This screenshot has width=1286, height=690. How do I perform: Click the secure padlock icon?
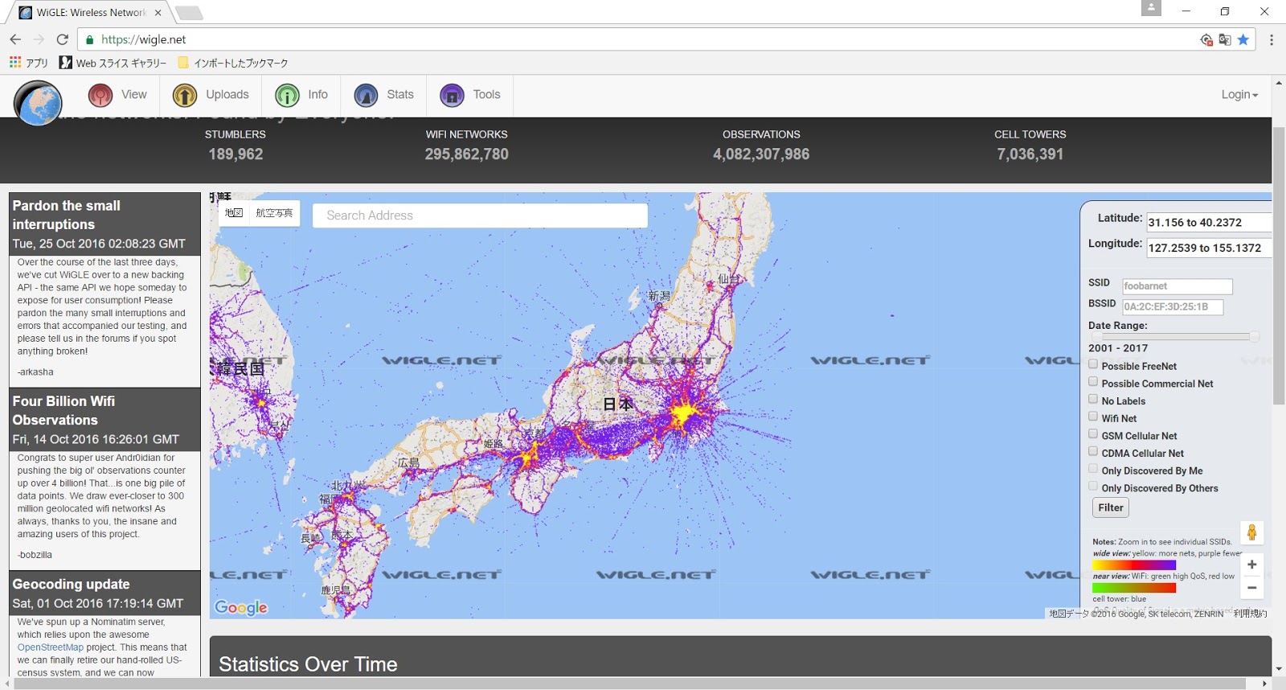pos(89,39)
